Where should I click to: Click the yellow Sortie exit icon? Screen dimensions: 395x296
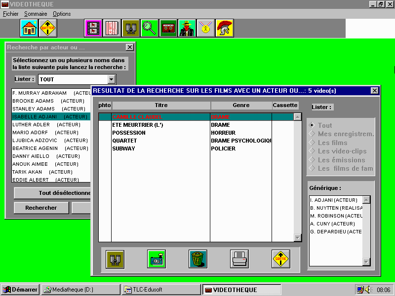281,259
